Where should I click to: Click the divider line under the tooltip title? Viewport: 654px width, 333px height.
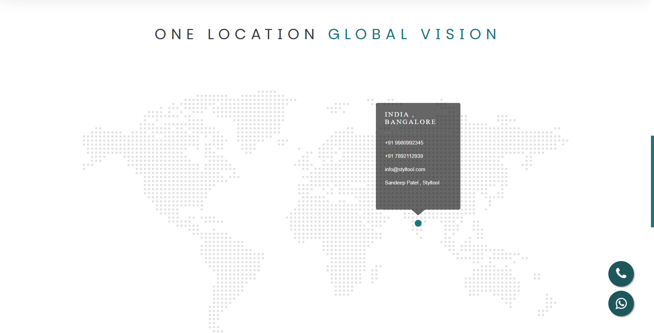(418, 132)
